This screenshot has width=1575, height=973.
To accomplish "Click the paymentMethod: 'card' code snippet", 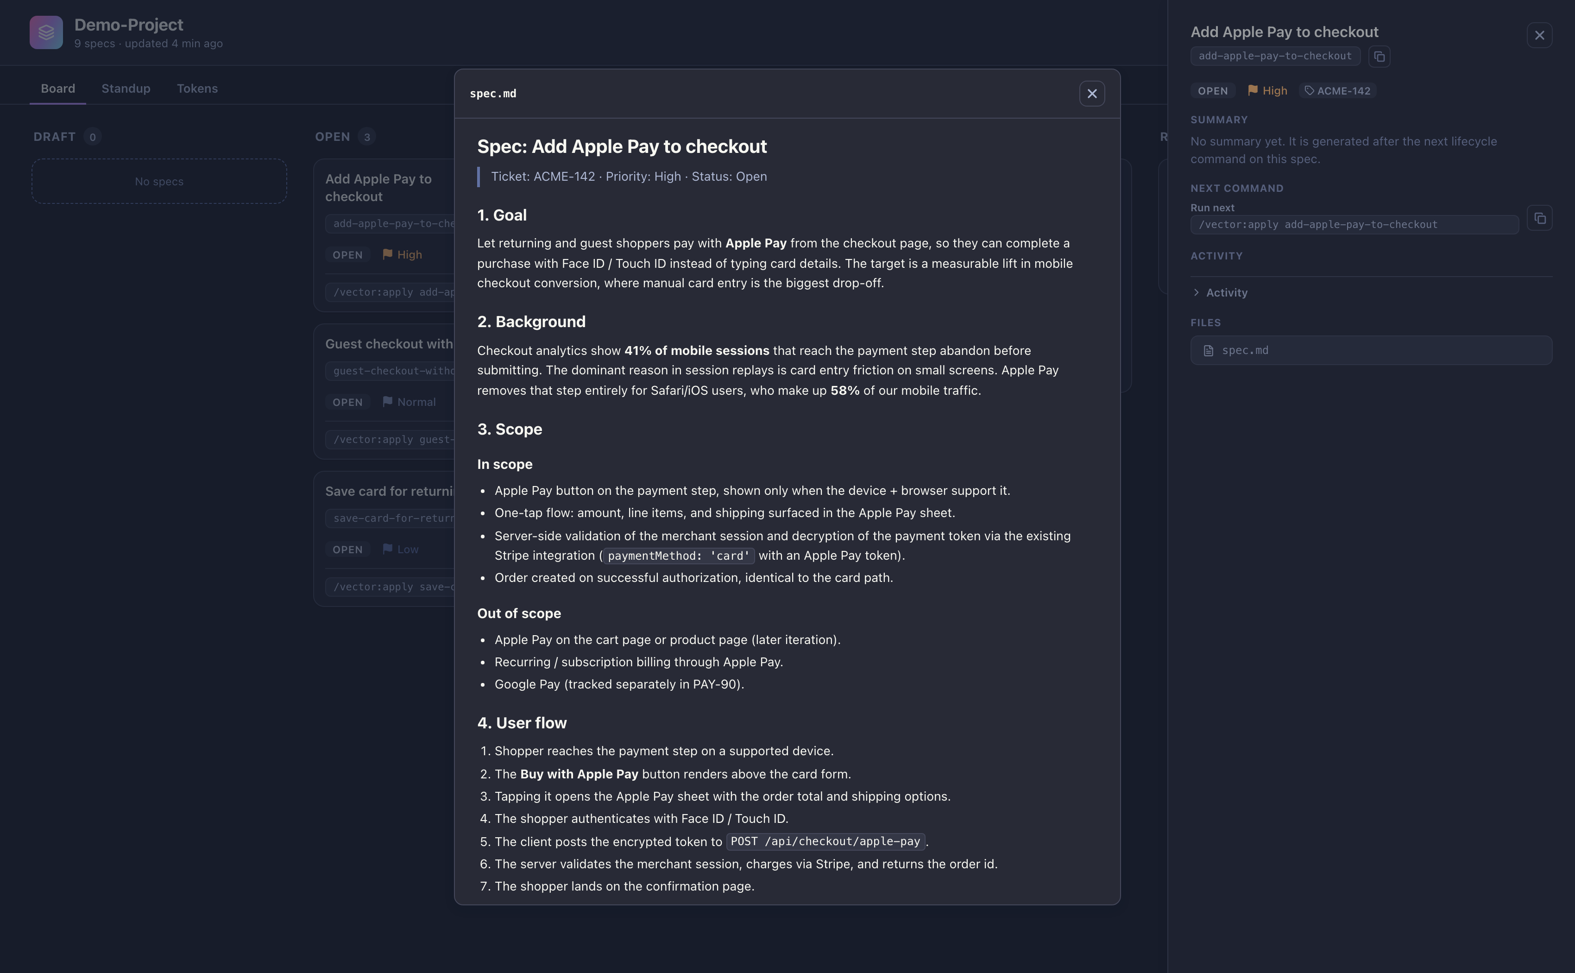I will pos(678,556).
